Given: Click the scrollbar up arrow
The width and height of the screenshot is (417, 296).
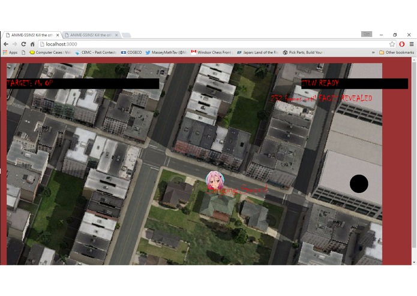Looking at the screenshot, I should [414, 60].
